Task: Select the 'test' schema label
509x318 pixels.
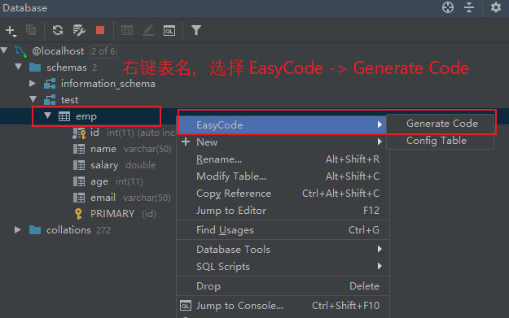Action: [x=69, y=100]
